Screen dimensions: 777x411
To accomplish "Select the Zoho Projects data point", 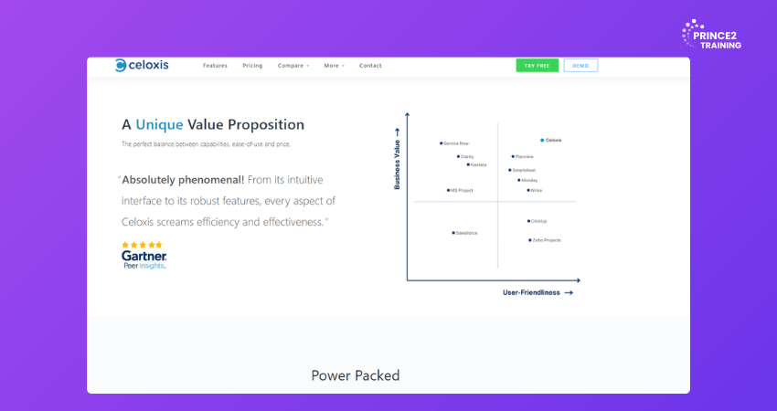I will click(529, 240).
